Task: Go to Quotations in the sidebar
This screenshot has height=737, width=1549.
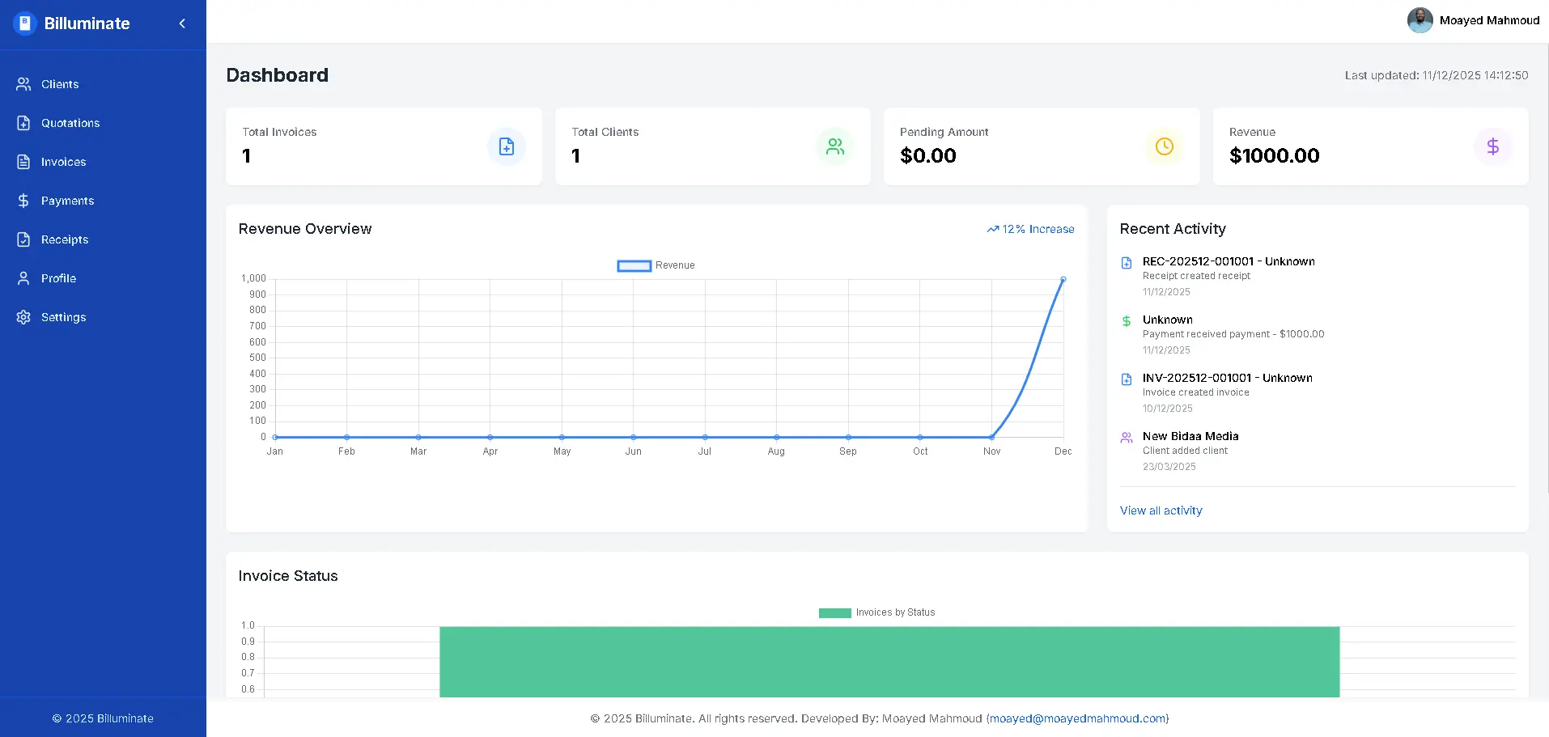Action: tap(70, 123)
